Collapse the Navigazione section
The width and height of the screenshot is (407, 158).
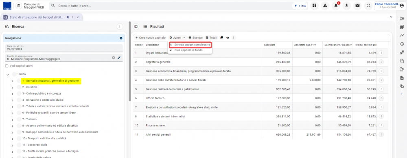tap(121, 38)
